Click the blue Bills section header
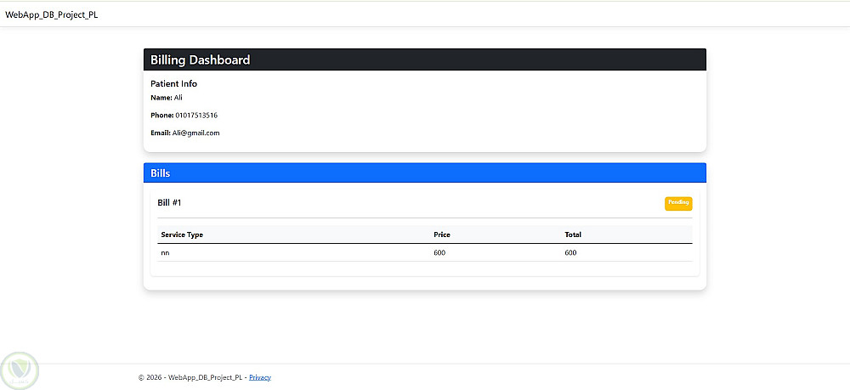Viewport: 850px width, 390px height. pos(424,172)
